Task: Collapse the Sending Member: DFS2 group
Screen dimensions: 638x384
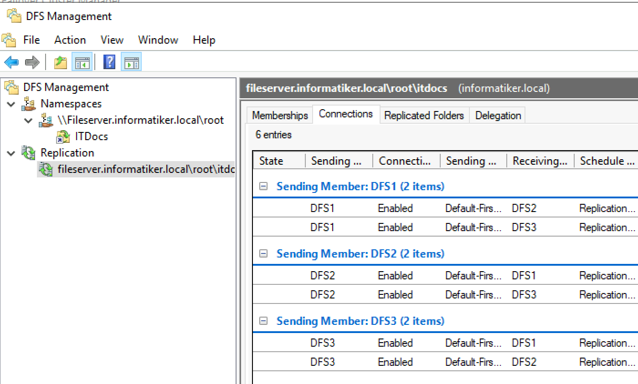Action: (x=263, y=253)
